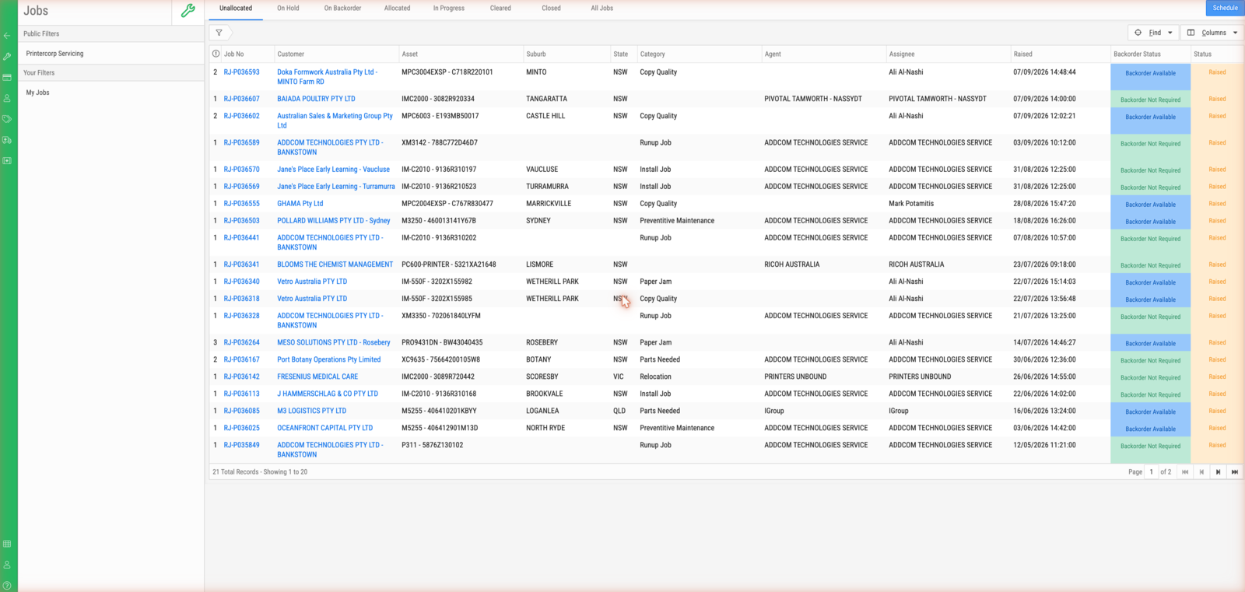The image size is (1245, 592).
Task: Click raised date 16/06/2026 13:24:00
Action: 1044,411
